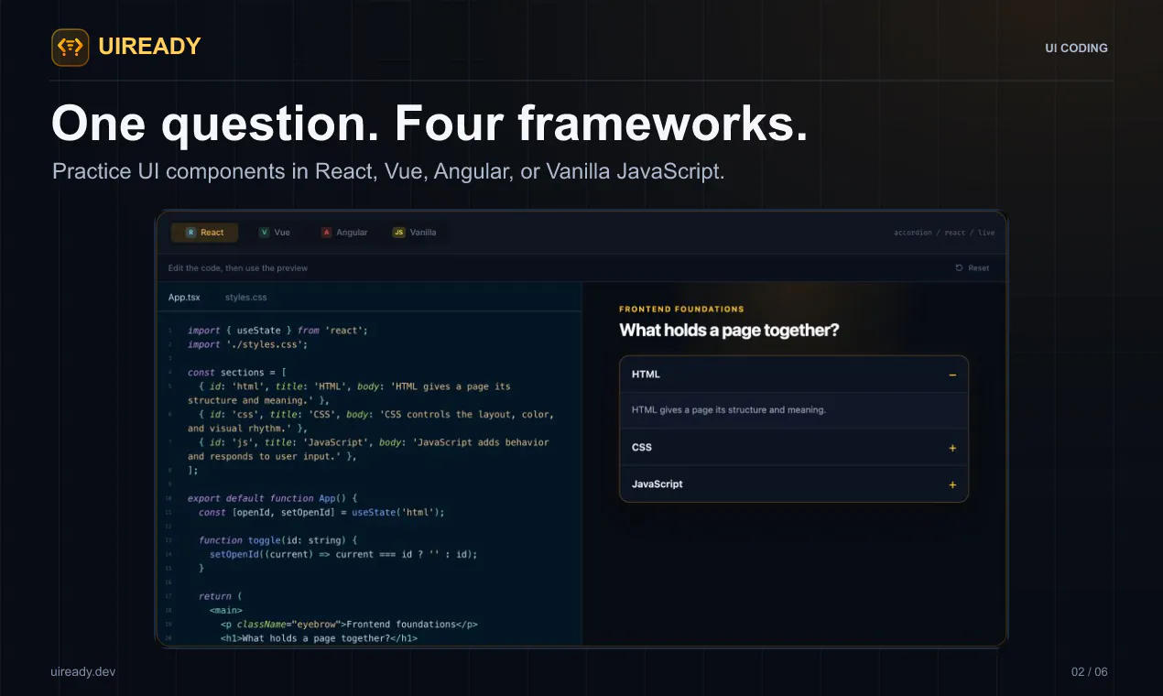Click the UI CODING label
The height and width of the screenshot is (696, 1163).
pyautogui.click(x=1076, y=48)
